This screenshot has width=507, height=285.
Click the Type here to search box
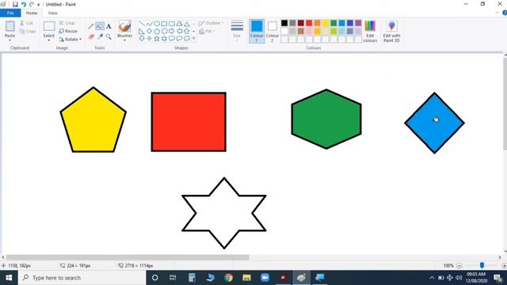click(x=82, y=278)
